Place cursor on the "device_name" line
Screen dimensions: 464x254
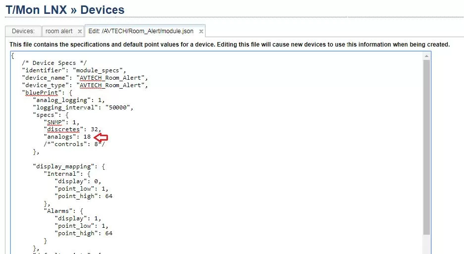(85, 78)
